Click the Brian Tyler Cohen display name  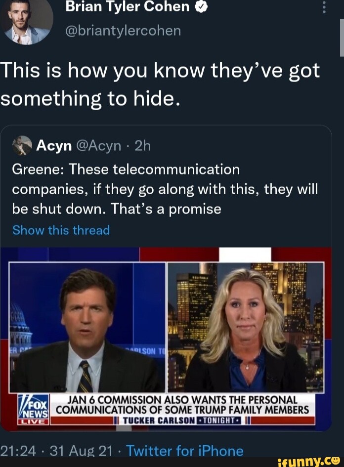tap(128, 6)
